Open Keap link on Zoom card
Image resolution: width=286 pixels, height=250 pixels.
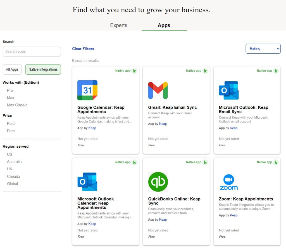click(x=234, y=215)
